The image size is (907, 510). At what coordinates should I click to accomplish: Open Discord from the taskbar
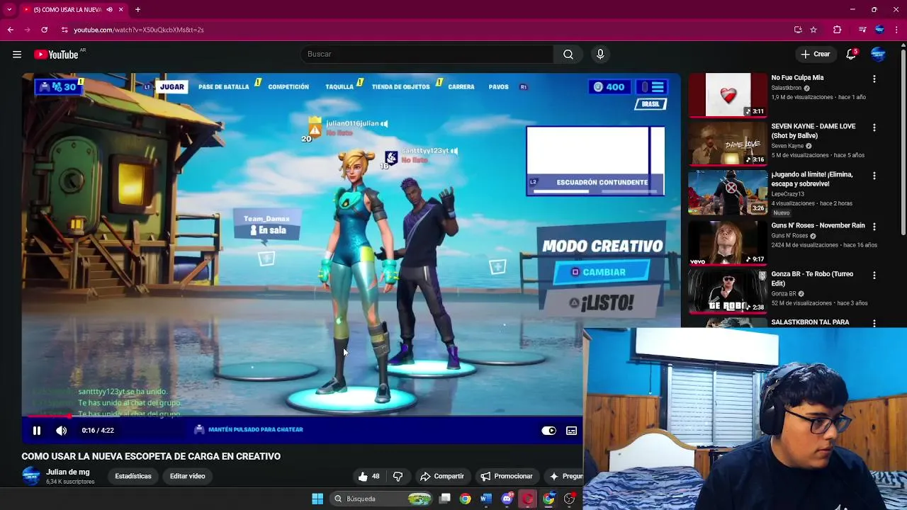[x=507, y=499]
